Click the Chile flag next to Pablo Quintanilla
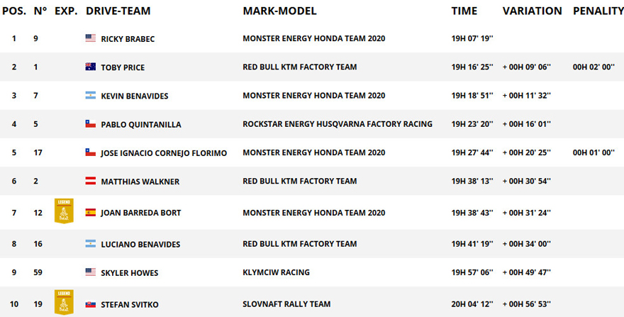The width and height of the screenshot is (624, 317). coord(90,124)
